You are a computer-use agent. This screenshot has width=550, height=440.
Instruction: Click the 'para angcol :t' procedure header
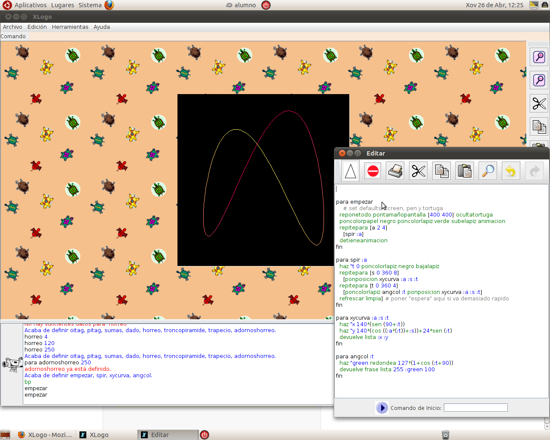pos(355,357)
